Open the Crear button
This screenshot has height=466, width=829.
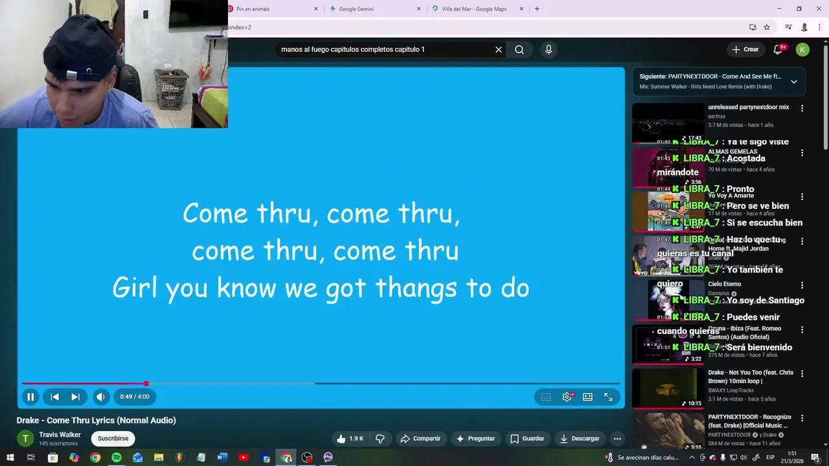745,49
